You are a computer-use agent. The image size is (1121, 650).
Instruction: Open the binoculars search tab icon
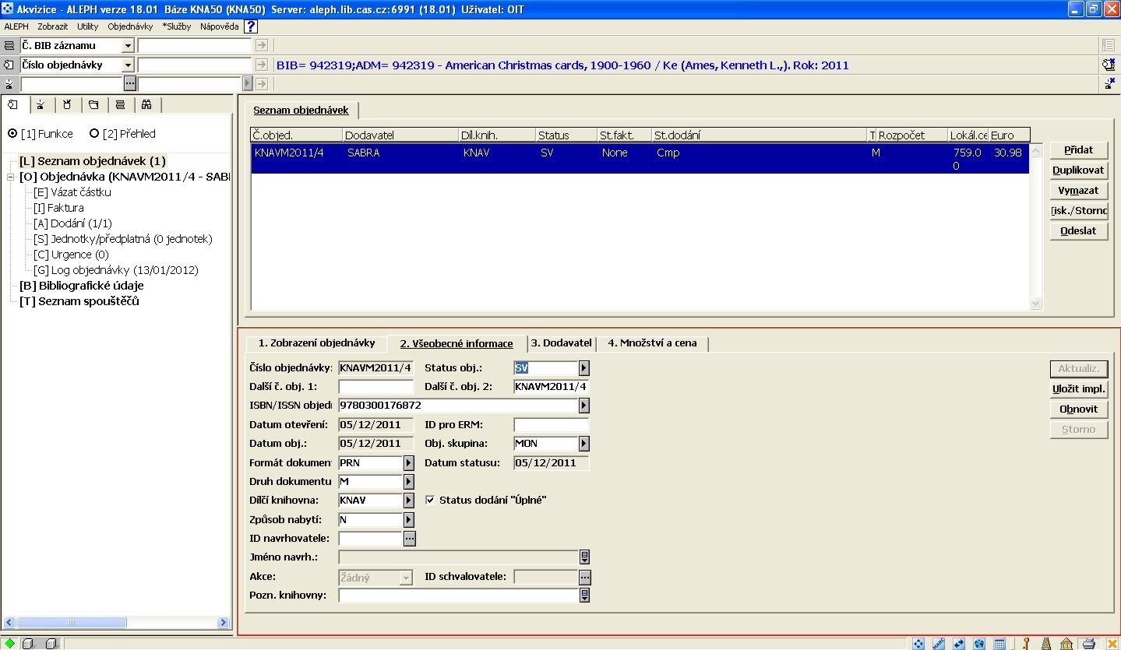pyautogui.click(x=146, y=105)
